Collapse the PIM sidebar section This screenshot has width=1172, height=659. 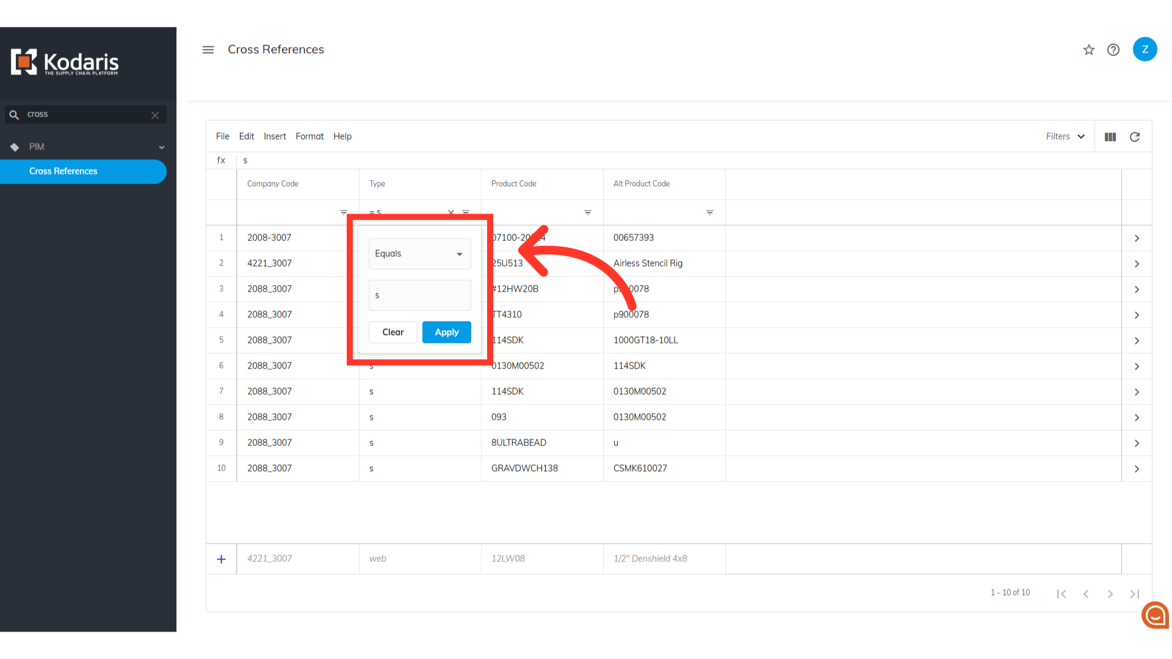click(x=161, y=147)
